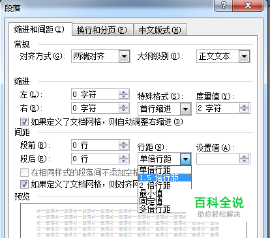Screen dimensions: 270x238
Task: Adjust the 右 indent spinner arrows
Action: click(x=124, y=108)
